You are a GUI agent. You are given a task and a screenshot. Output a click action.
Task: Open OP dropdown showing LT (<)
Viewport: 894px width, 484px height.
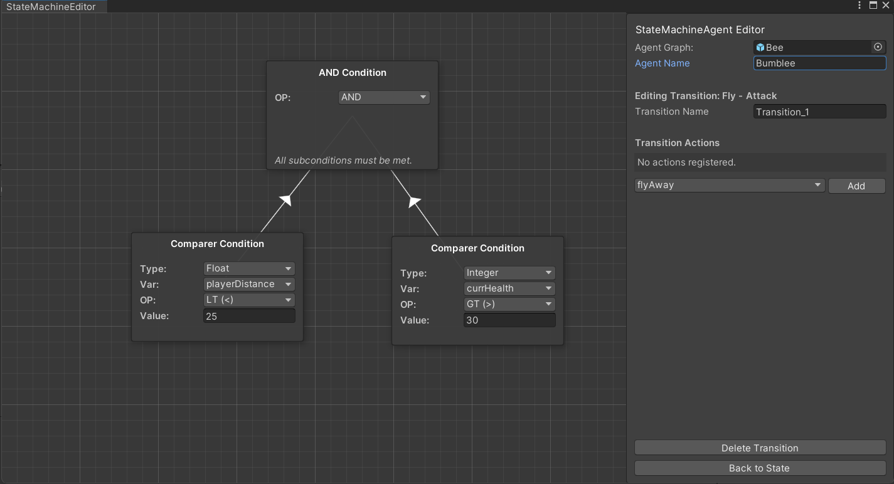249,300
